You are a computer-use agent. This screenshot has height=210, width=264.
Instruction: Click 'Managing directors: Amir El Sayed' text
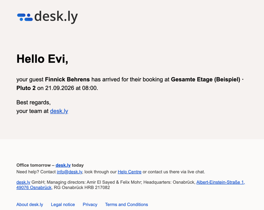tap(81, 182)
